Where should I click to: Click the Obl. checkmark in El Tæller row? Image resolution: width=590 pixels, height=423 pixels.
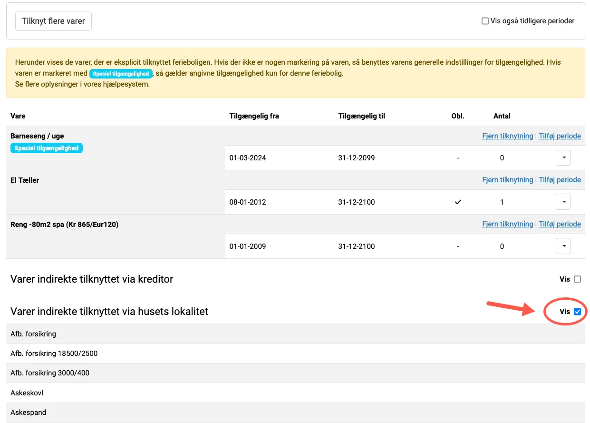(458, 202)
